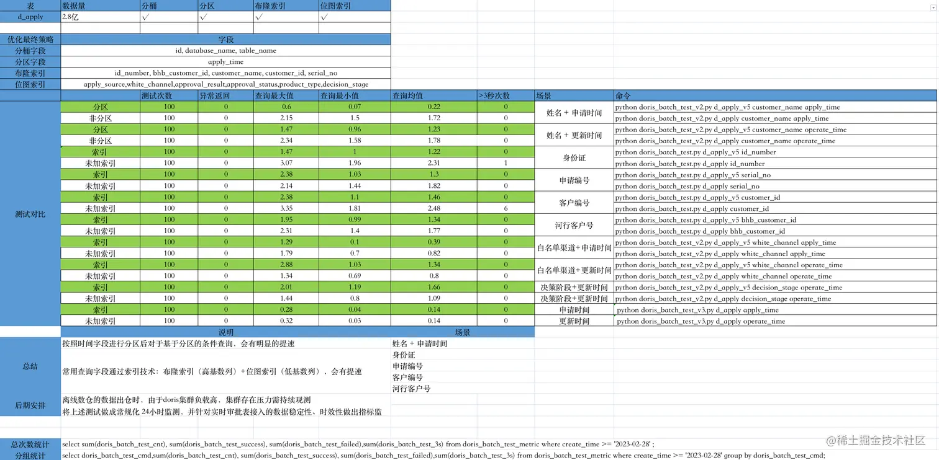Screen dimensions: 939x460
Task: Click the 字段 header cell
Action: 226,39
